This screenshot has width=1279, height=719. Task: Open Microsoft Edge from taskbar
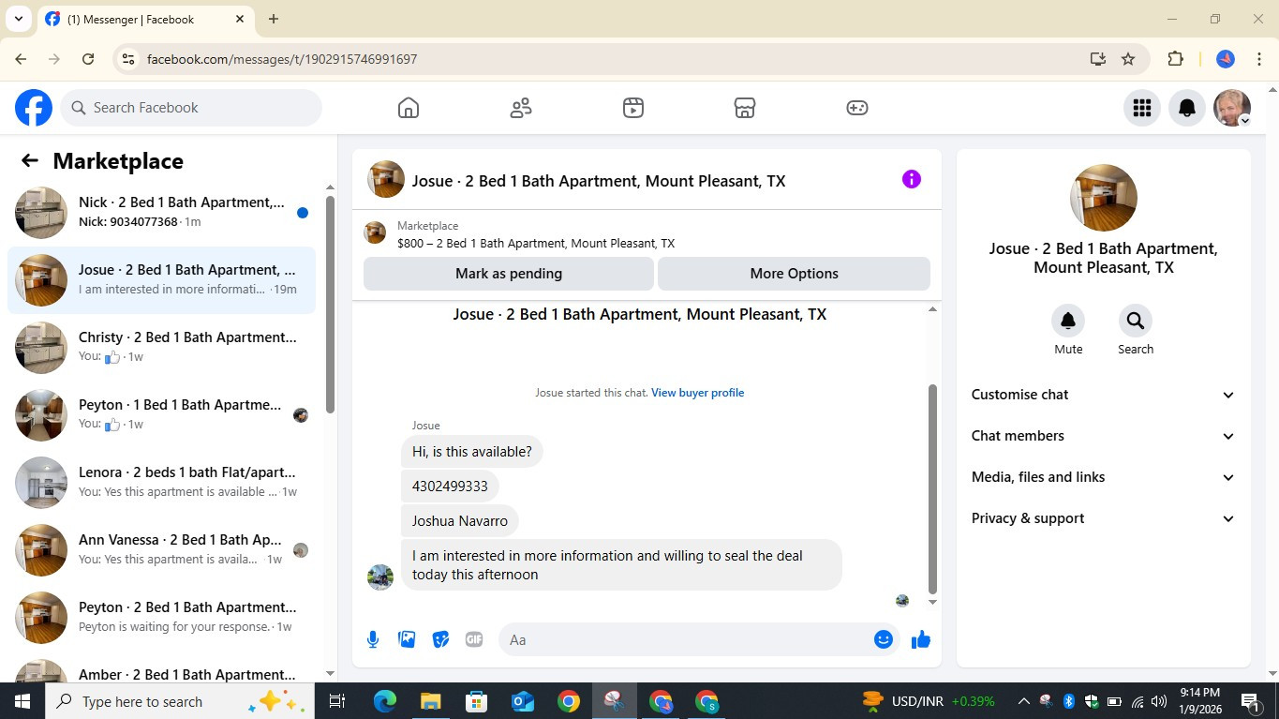[x=385, y=701]
